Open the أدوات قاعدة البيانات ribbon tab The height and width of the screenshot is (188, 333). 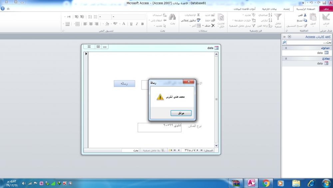point(244,9)
